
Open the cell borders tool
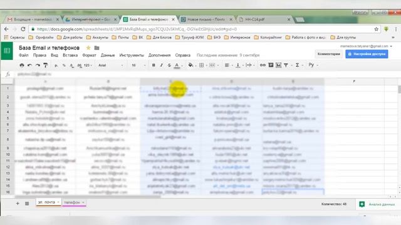click(202, 65)
